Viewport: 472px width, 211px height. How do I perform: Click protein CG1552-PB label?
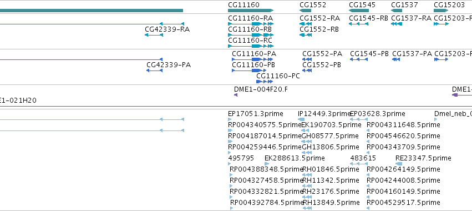[x=322, y=65]
